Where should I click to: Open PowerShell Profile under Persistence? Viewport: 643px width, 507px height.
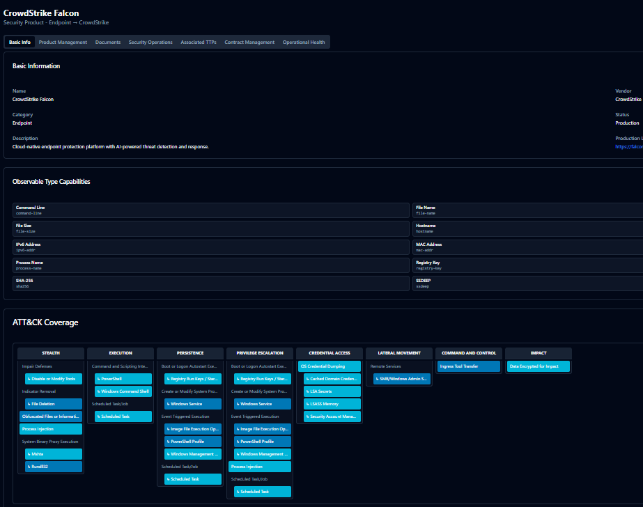click(x=193, y=442)
